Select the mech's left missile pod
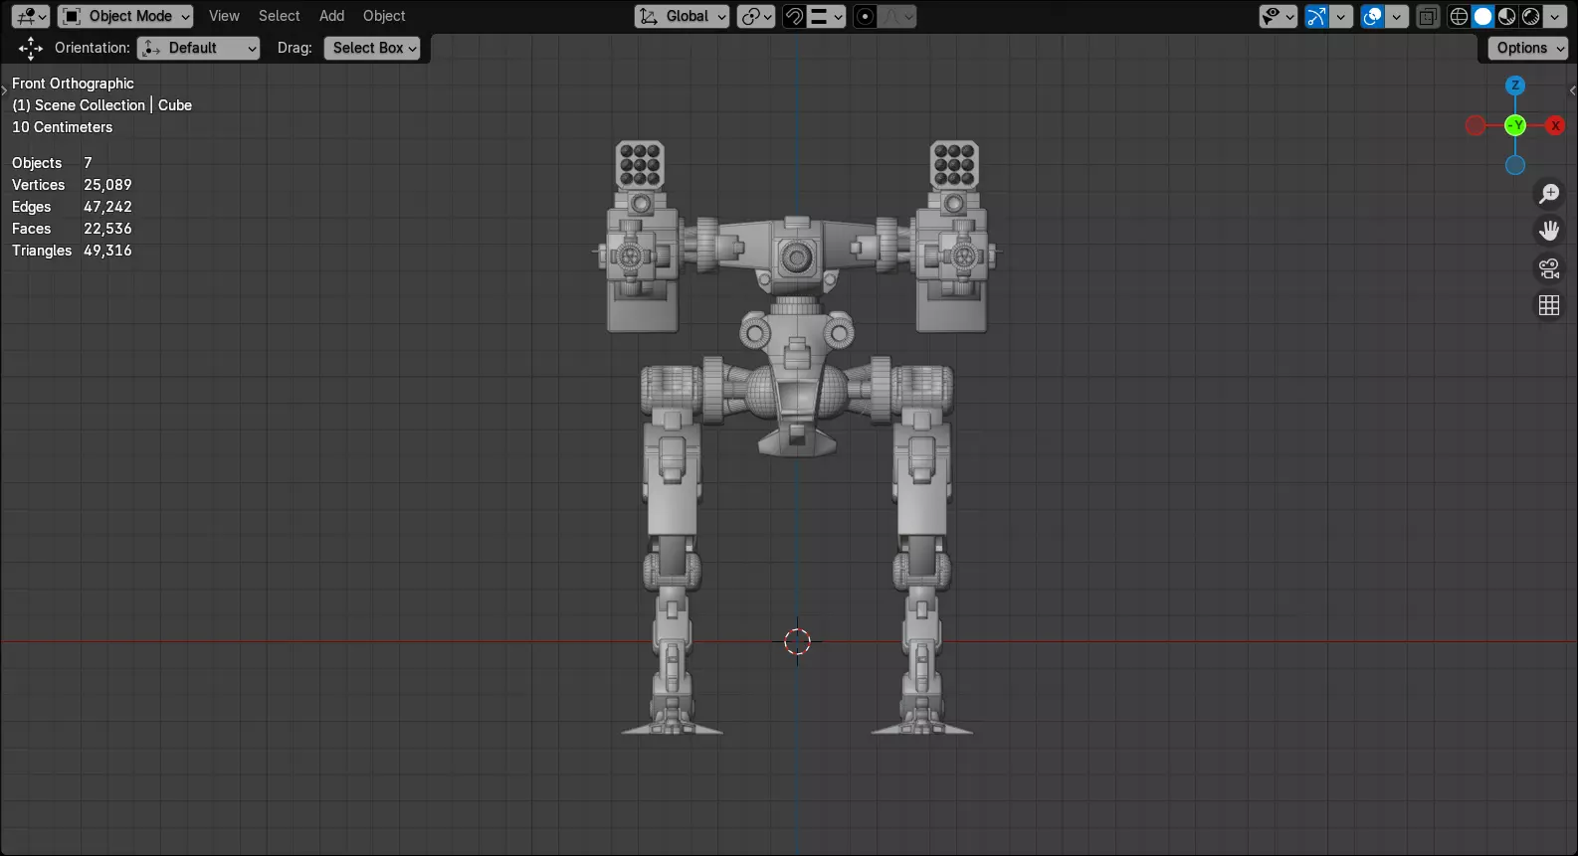Image resolution: width=1578 pixels, height=856 pixels. [x=640, y=165]
